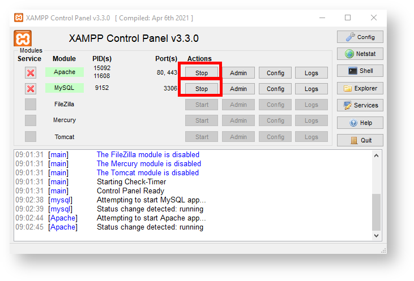Open the Explorer folder button
The image size is (414, 281).
point(360,89)
